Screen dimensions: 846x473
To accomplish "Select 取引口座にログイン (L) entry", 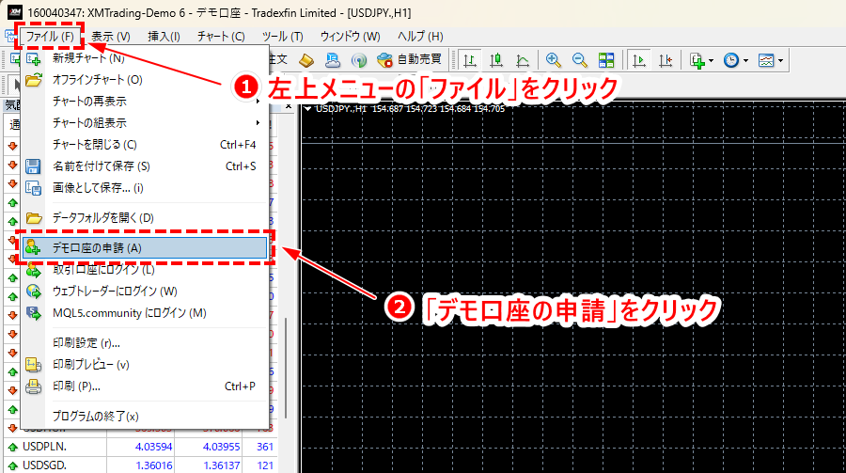I will [x=145, y=270].
